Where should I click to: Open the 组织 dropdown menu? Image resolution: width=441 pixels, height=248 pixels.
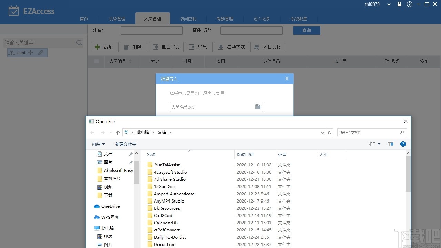click(x=98, y=144)
